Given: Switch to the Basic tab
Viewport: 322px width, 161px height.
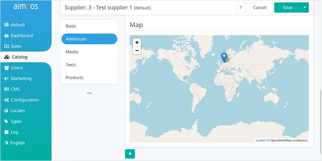Looking at the screenshot, I should 89,26.
